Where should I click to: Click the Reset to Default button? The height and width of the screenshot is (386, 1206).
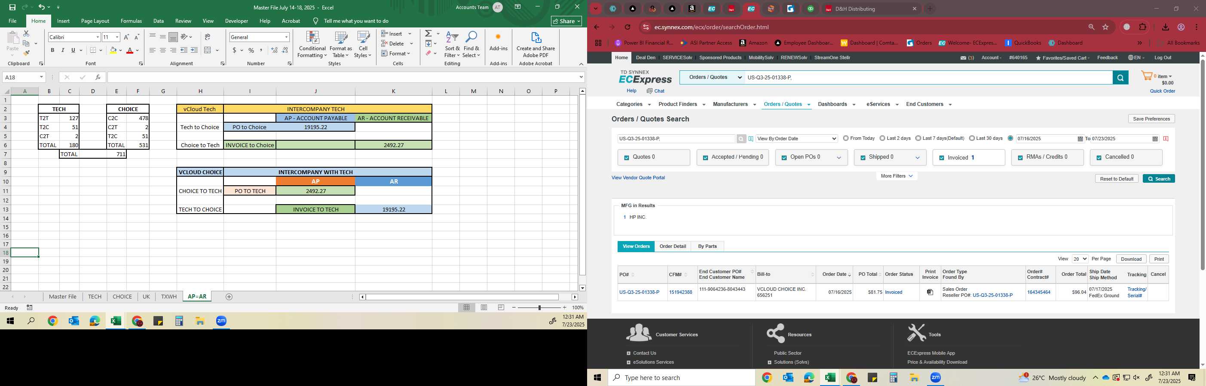tap(1117, 179)
